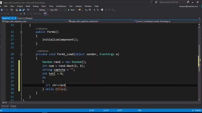Click the Increase indent icon
Viewport: 202px width, 113px height.
pos(98,10)
